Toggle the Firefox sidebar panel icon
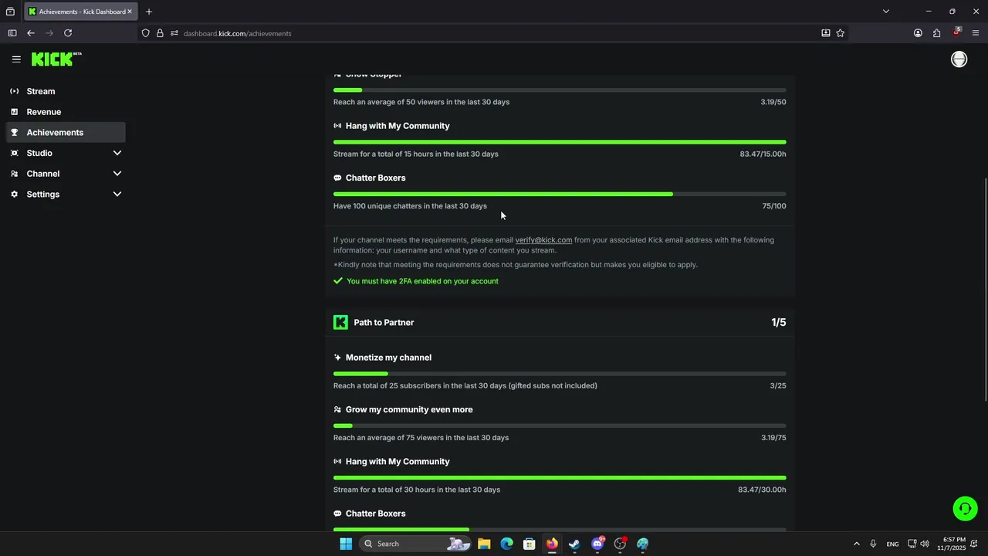Screen dimensions: 988x556 tap(12, 33)
